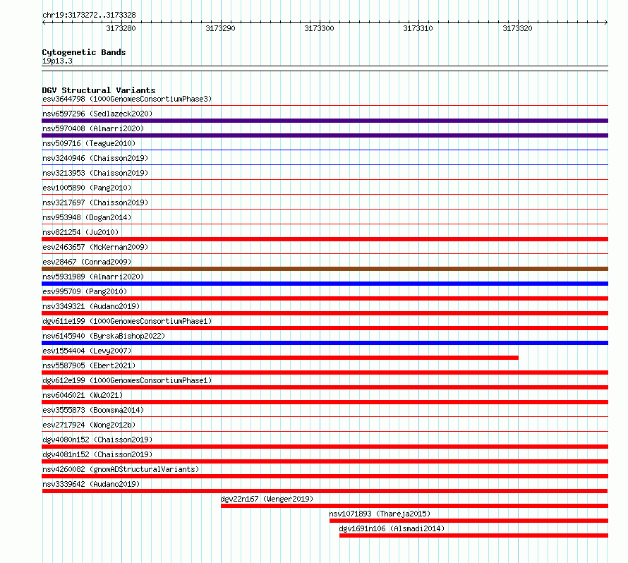Image resolution: width=628 pixels, height=563 pixels.
Task: Click the esv28467 (Conrad2009) label
Action: tap(87, 262)
